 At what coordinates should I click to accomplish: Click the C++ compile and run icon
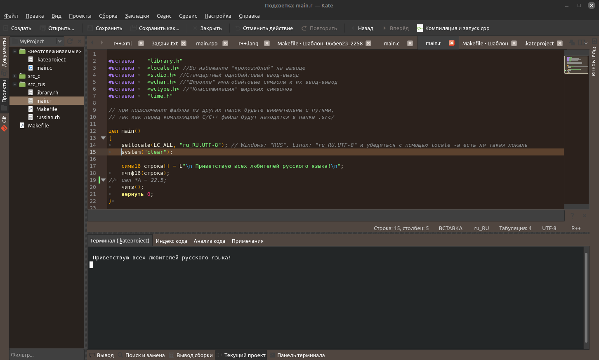pos(420,28)
